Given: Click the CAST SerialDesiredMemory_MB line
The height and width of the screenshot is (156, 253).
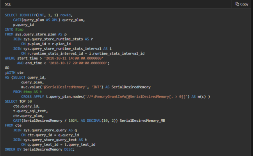Looking at the screenshot, I should (x=89, y=121).
